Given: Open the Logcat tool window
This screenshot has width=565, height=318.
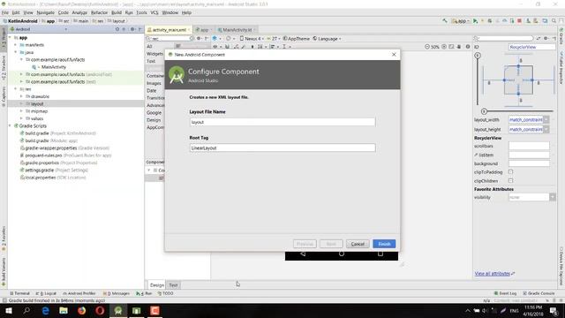Looking at the screenshot, I should pos(46,293).
